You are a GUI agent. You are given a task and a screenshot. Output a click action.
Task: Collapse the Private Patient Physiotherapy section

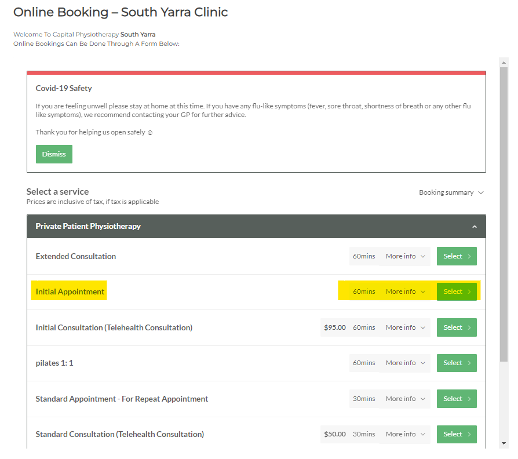tap(474, 227)
